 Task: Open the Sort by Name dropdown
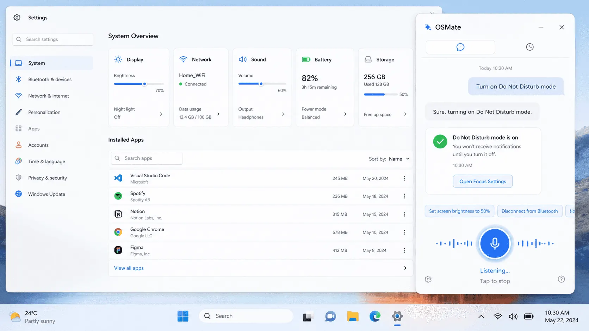(399, 159)
